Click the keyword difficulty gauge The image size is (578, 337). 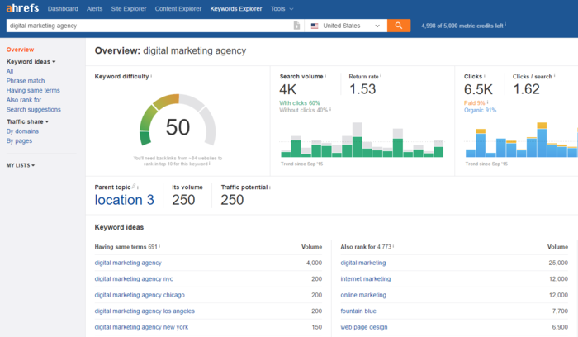[178, 125]
